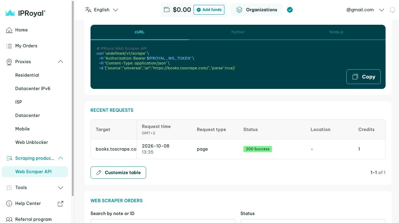Click the Home house icon in sidebar
The image size is (399, 223).
9,30
